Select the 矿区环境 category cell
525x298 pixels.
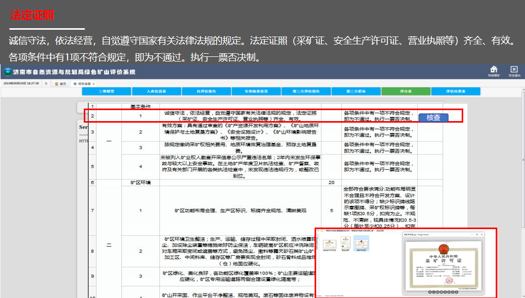click(x=141, y=183)
